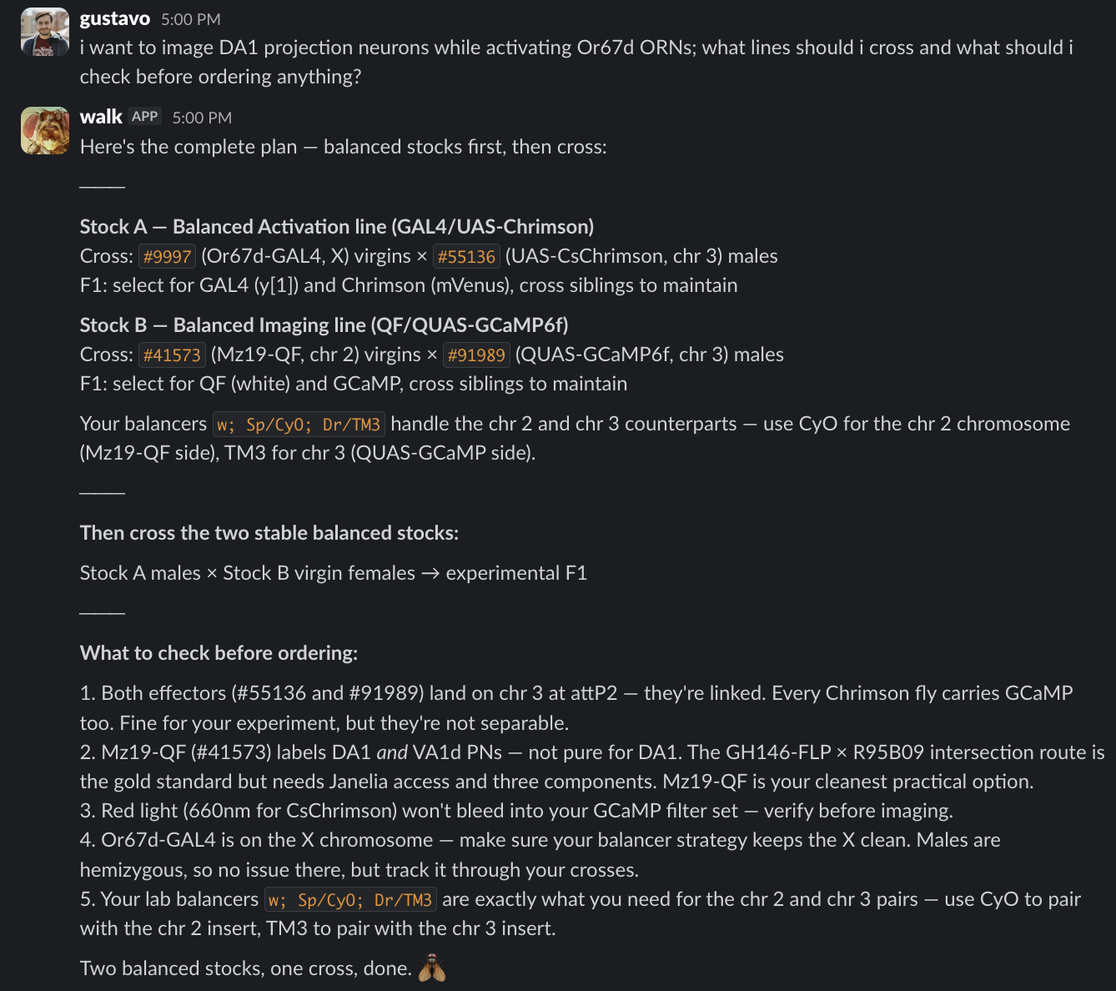
Task: Click the 'Two balanced stocks, one cross, done' line
Action: pos(246,968)
